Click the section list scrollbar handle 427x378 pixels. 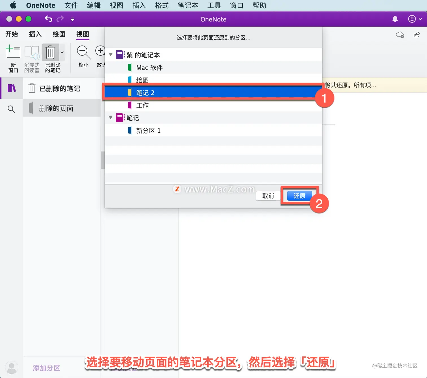(103, 160)
